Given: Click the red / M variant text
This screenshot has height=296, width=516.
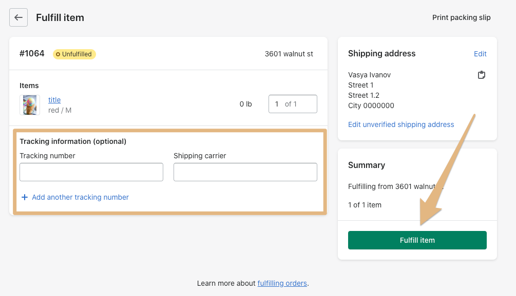Looking at the screenshot, I should pos(60,110).
